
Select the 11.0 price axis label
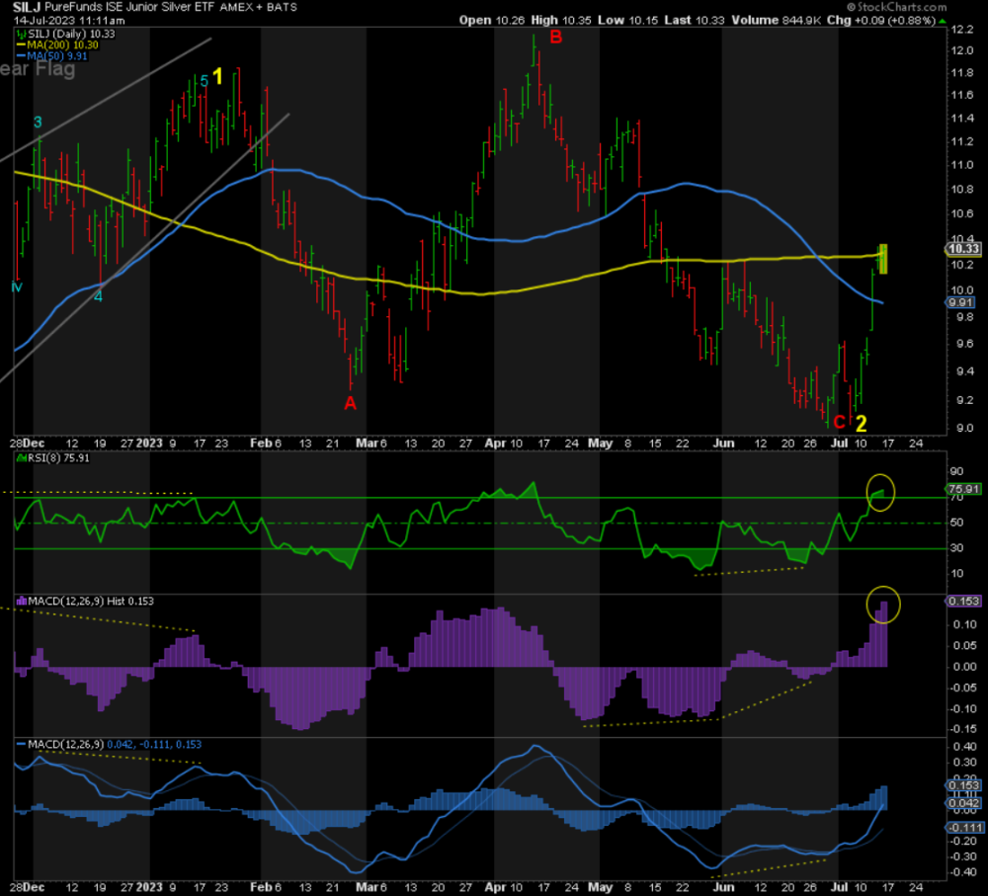coord(962,165)
